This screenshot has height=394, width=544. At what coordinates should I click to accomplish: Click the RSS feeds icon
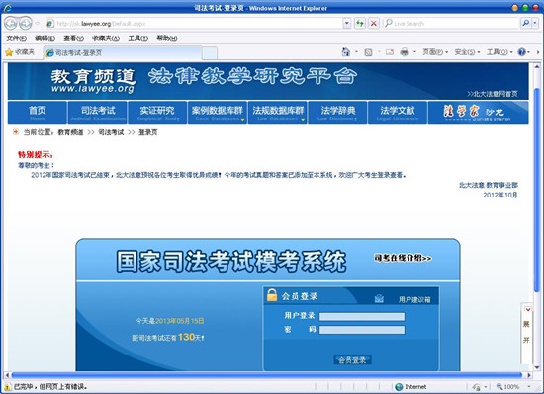[x=369, y=52]
